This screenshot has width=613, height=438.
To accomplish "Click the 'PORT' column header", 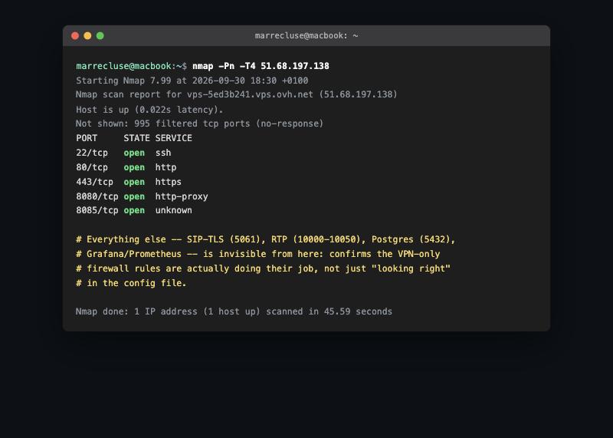I will coord(87,138).
